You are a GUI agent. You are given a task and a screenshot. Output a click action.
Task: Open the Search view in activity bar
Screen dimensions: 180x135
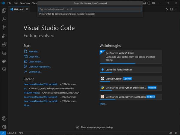click(4, 19)
